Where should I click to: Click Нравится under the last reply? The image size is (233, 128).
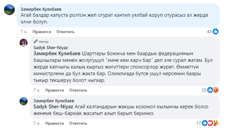point(54,123)
